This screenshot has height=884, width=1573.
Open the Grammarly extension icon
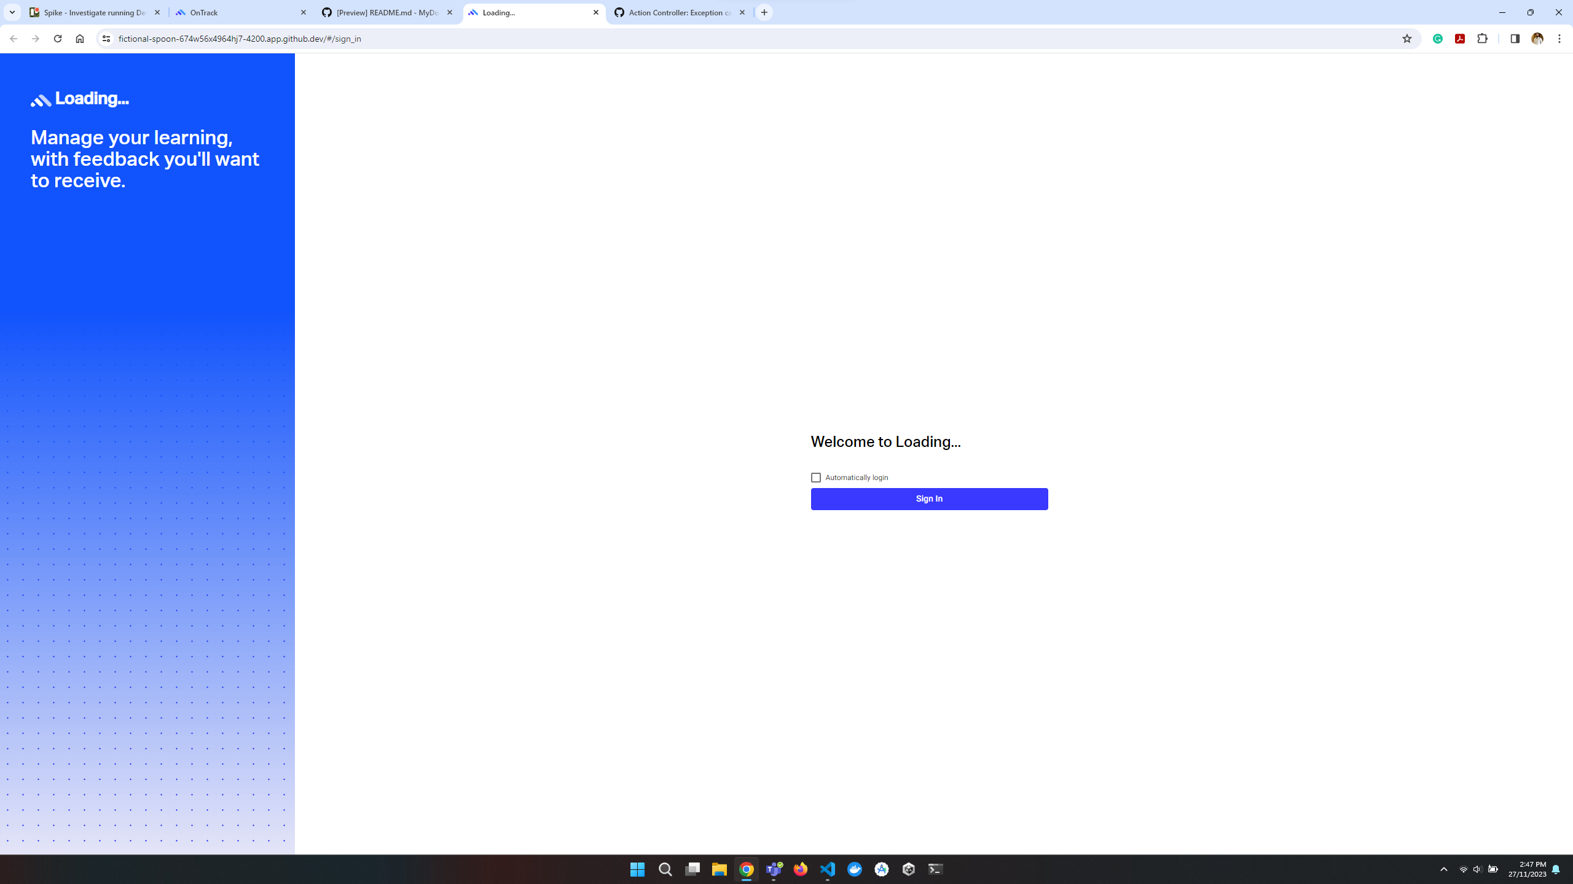coord(1438,39)
